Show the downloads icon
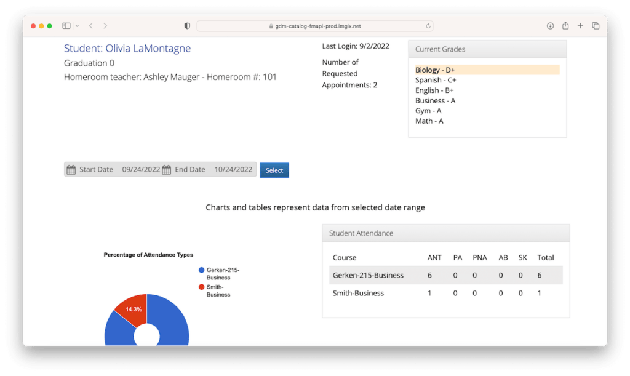The image size is (630, 376). (x=550, y=26)
